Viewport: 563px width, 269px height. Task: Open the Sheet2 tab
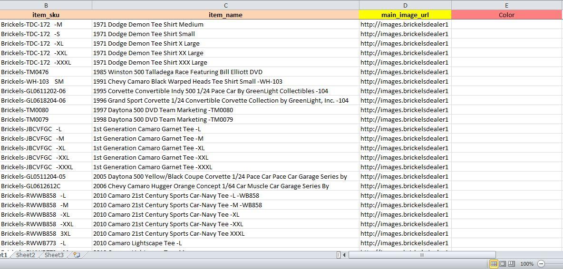coord(26,255)
